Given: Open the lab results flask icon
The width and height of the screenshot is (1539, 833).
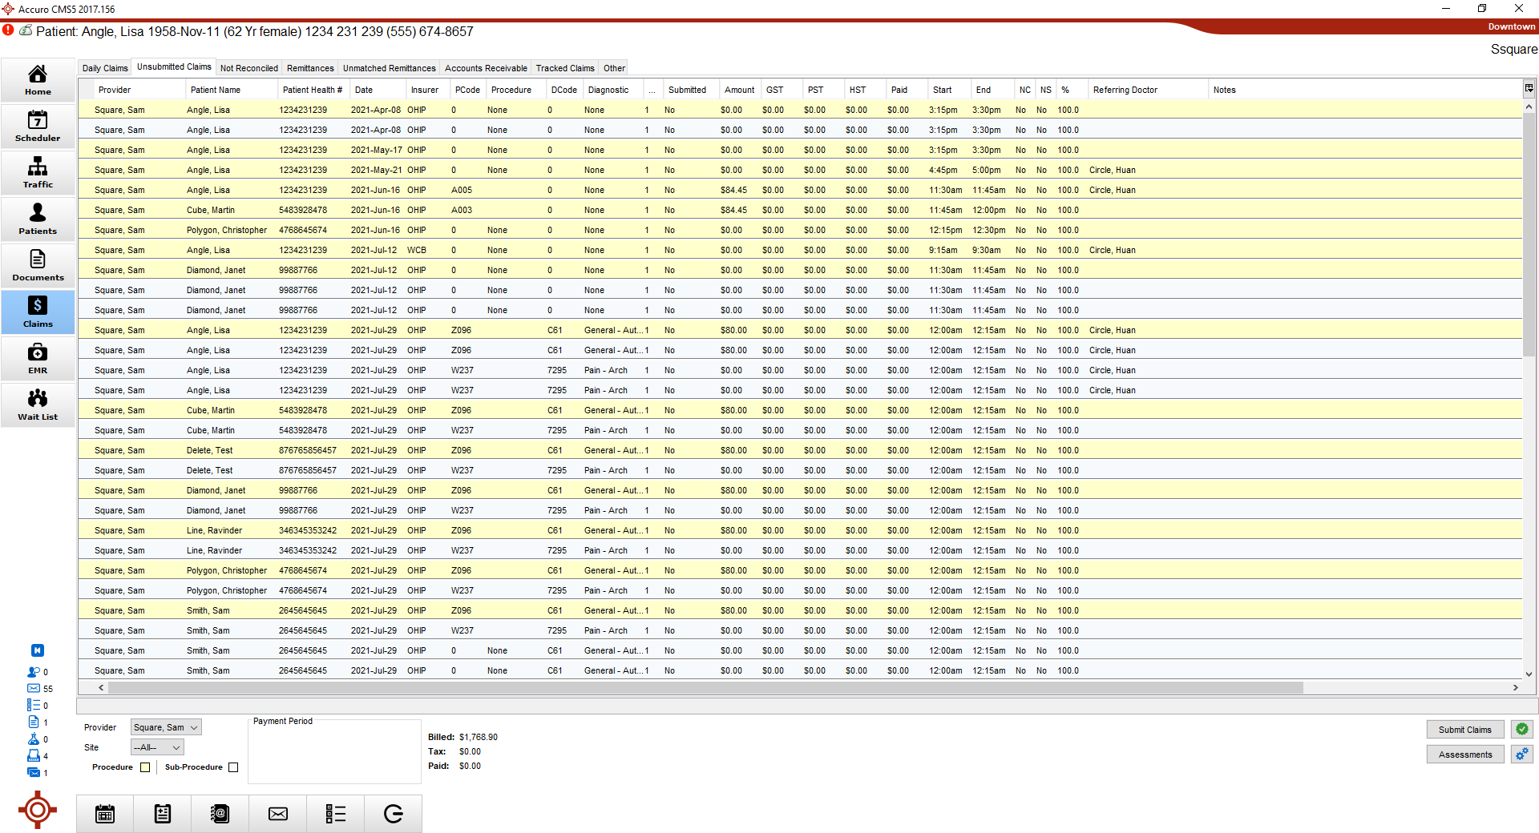Looking at the screenshot, I should click(x=34, y=739).
